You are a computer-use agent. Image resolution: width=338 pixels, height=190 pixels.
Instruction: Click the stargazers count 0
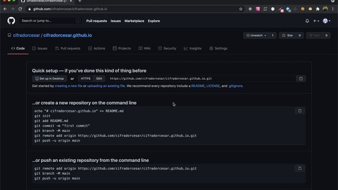pos(299,35)
